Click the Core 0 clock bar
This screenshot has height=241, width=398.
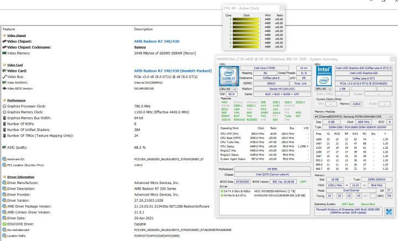point(247,19)
